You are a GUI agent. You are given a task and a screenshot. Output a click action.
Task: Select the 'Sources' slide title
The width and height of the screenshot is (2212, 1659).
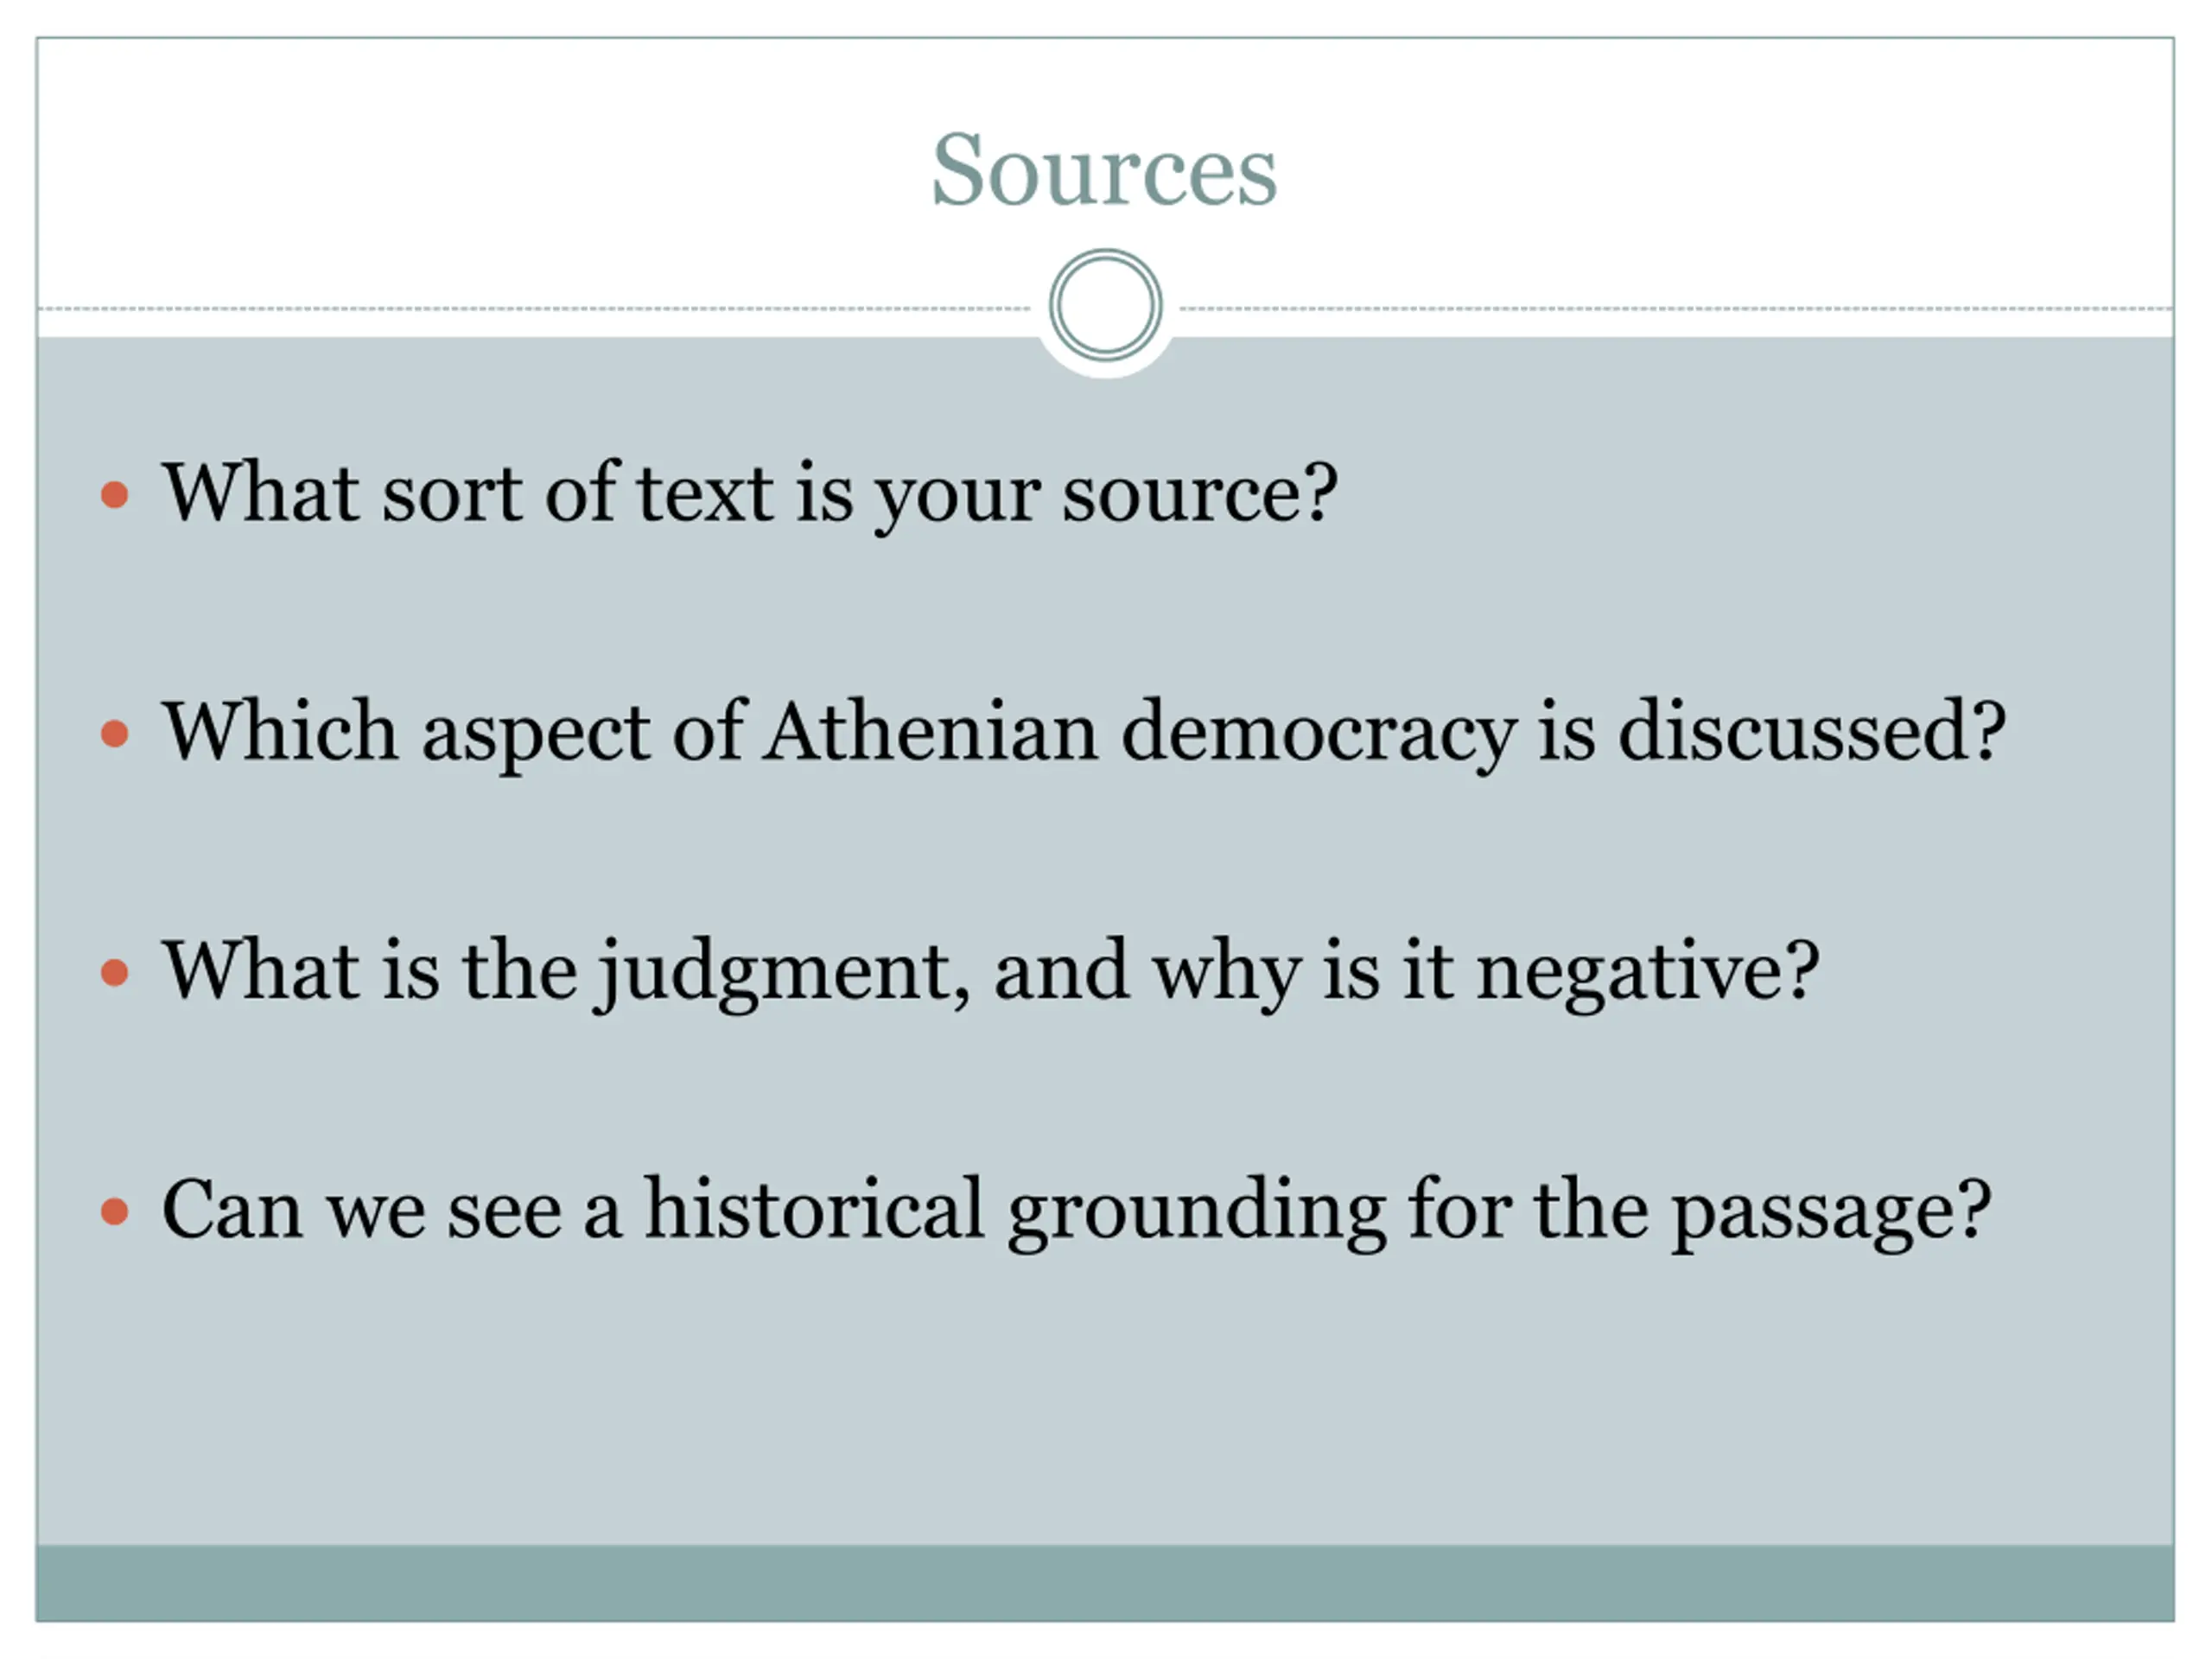(1104, 170)
